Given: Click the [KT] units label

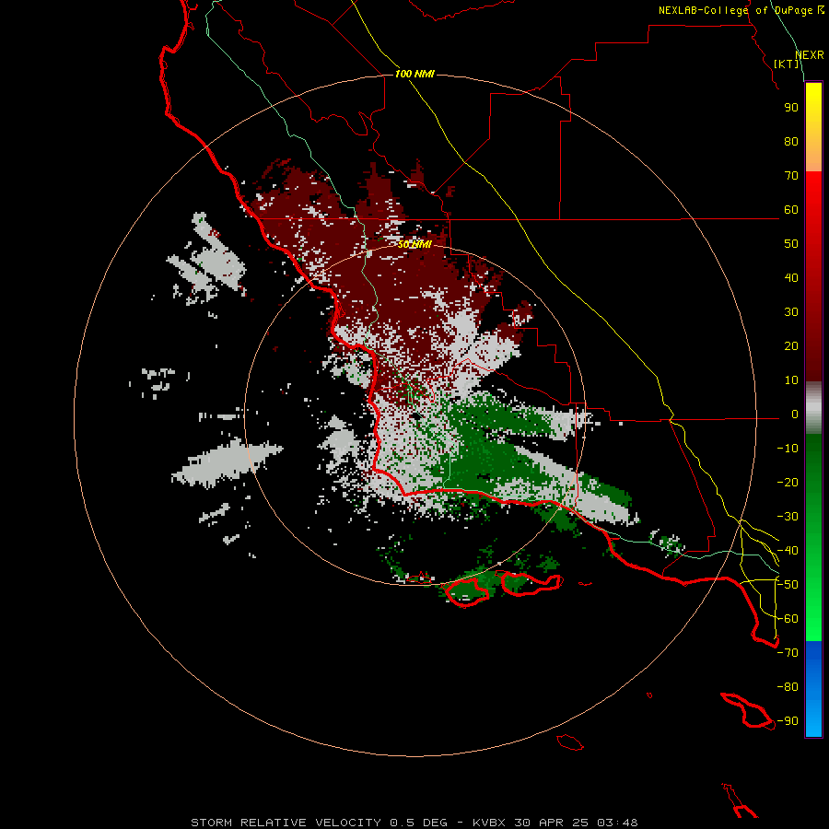Looking at the screenshot, I should point(787,64).
